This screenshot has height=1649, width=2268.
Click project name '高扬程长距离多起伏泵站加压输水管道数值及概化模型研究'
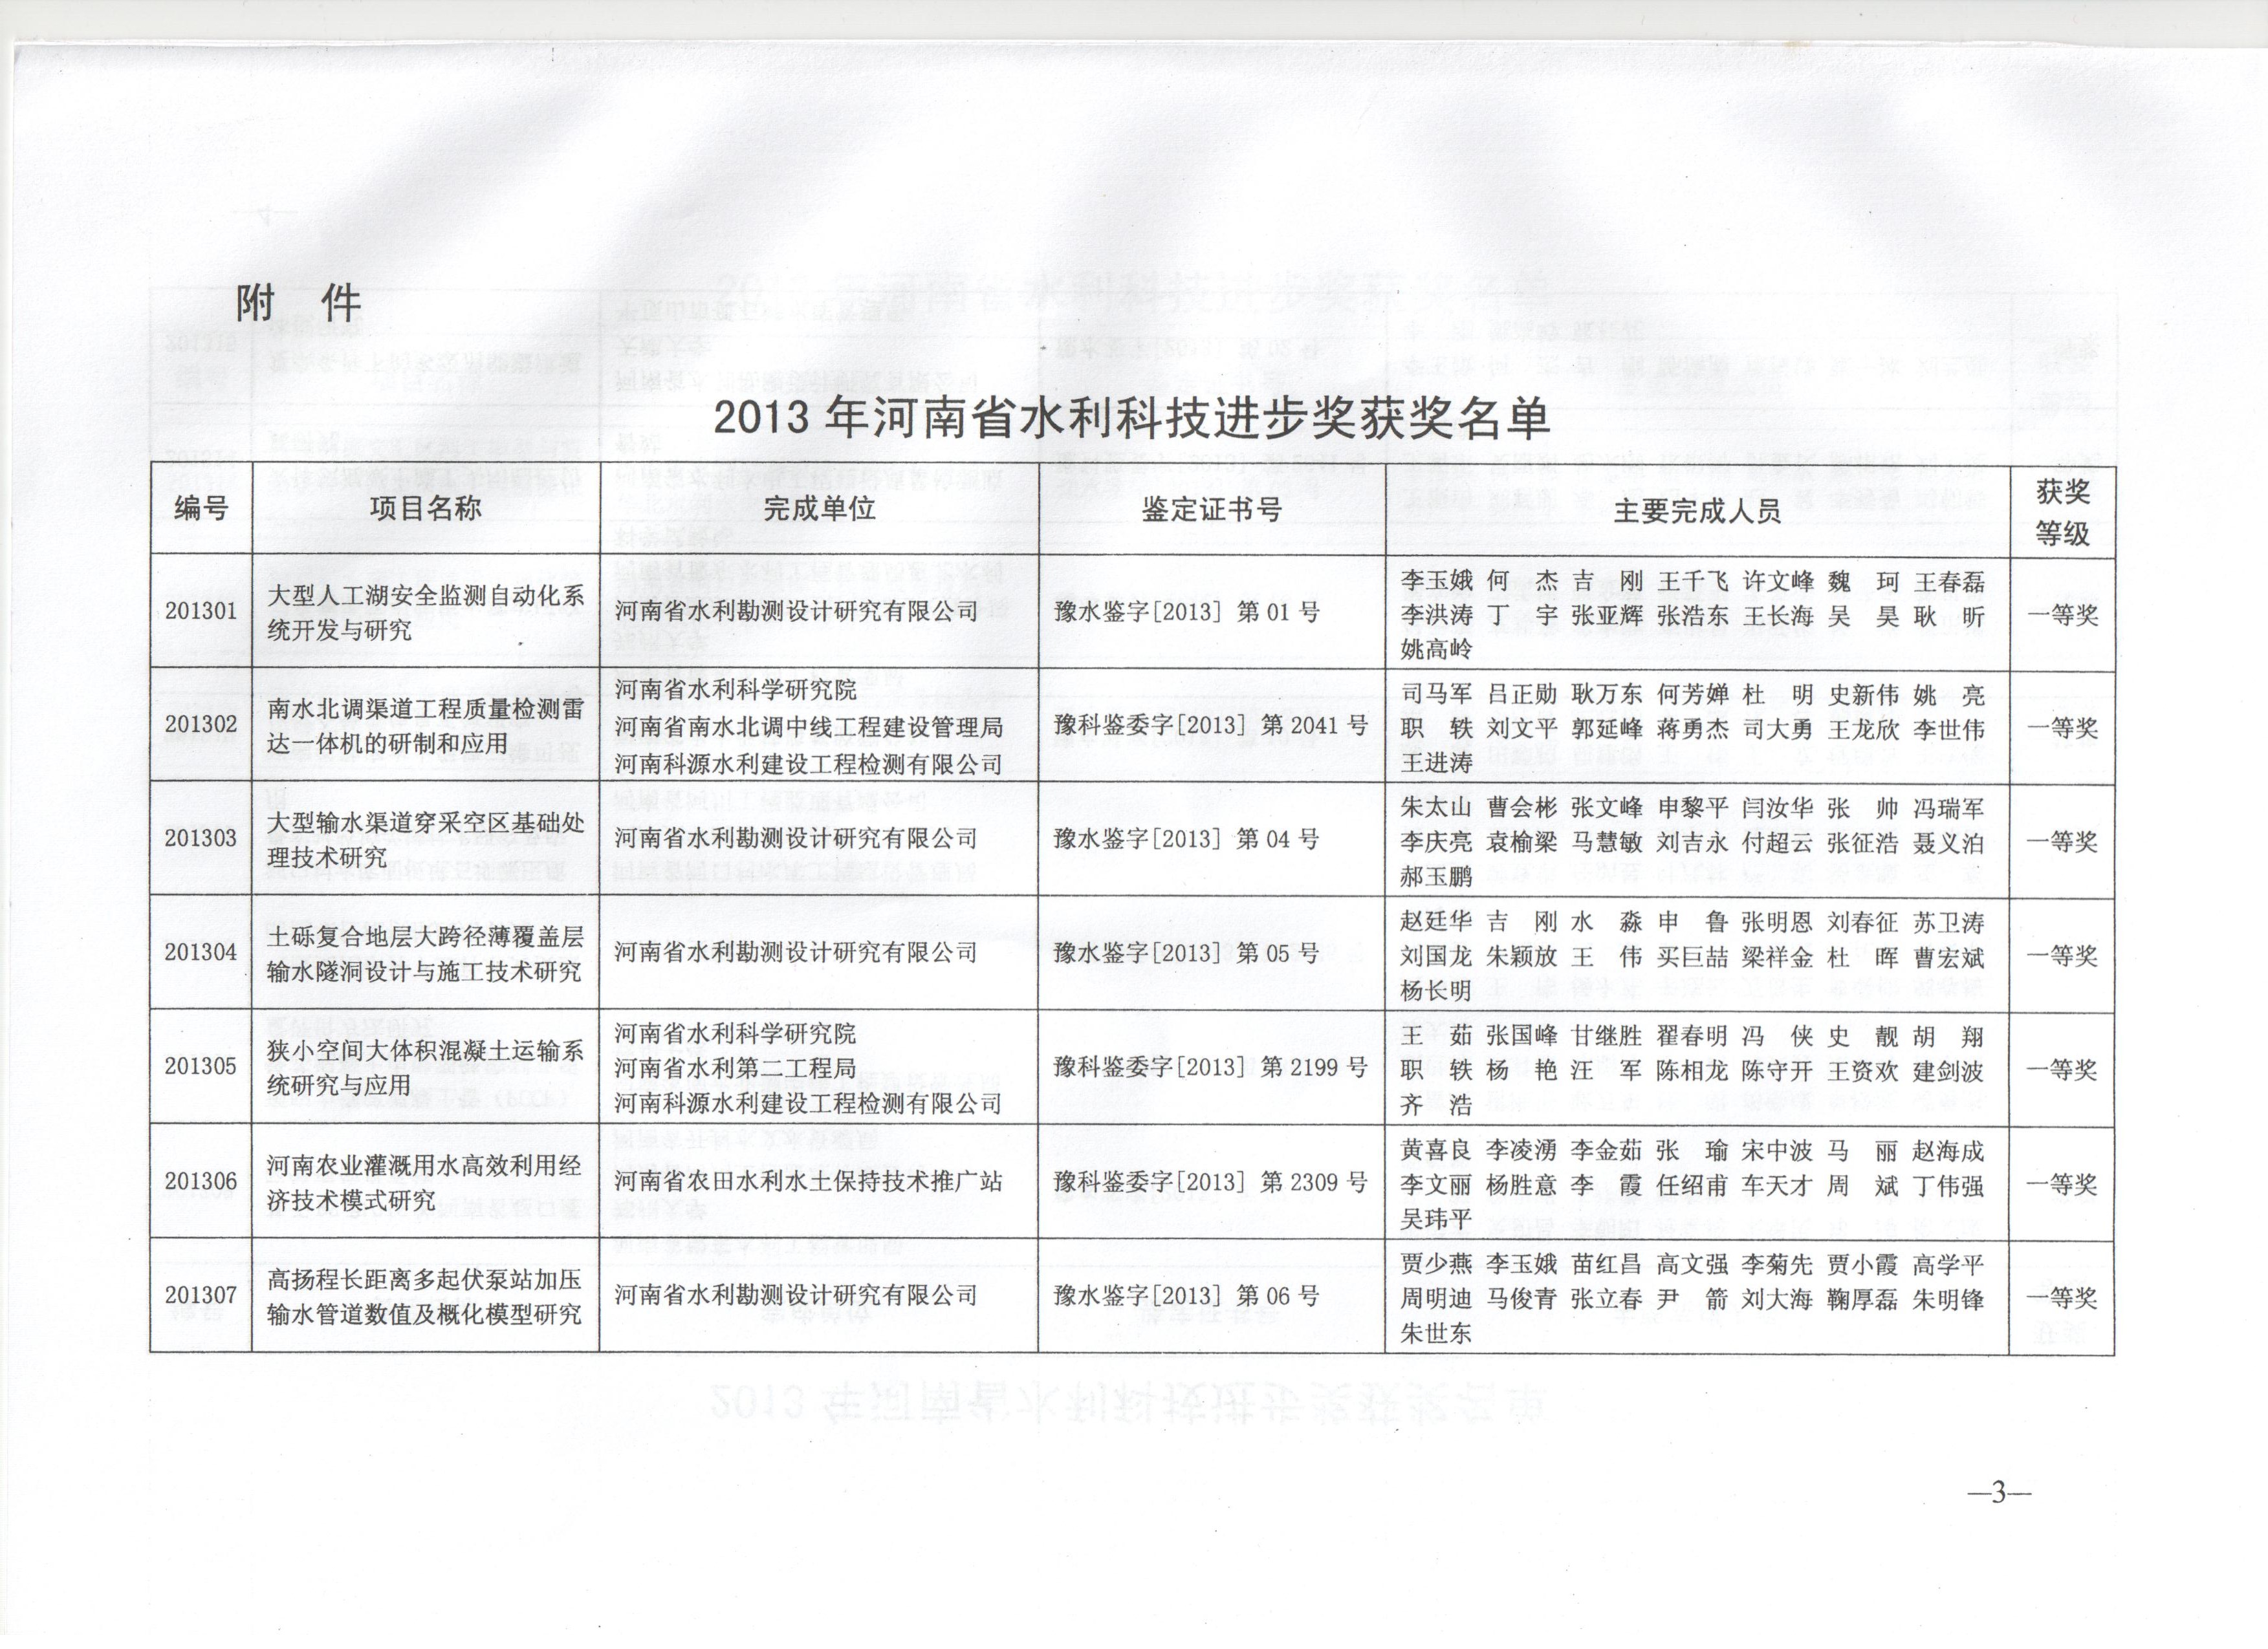coord(426,1296)
